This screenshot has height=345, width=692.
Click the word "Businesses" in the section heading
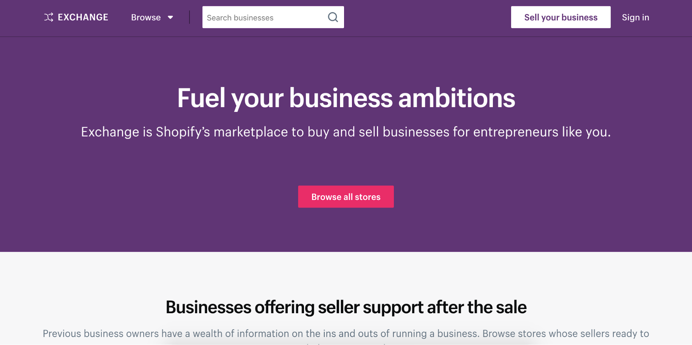(x=208, y=307)
